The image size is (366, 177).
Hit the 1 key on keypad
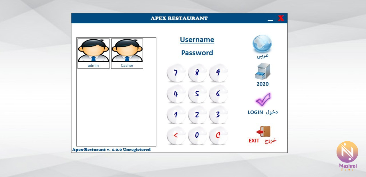point(176,115)
